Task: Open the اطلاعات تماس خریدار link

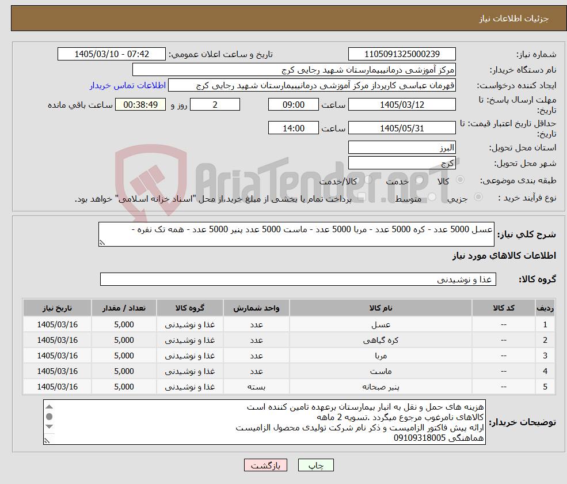Action: (x=128, y=85)
